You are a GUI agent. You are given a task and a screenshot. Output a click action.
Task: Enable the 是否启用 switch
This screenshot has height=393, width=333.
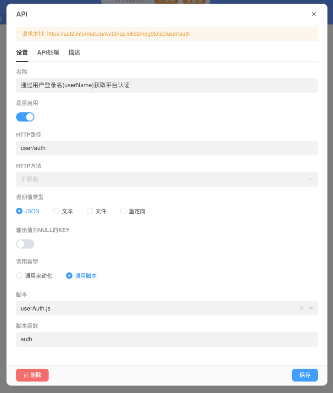(25, 117)
